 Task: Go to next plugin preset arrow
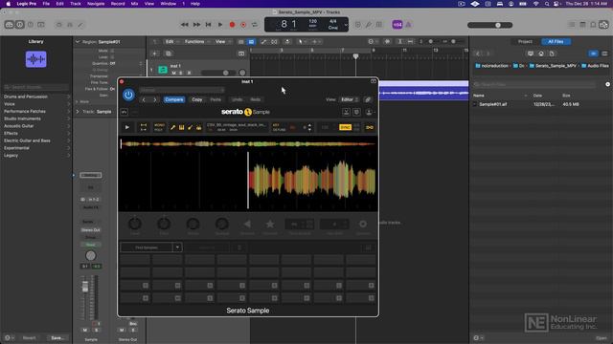click(x=155, y=99)
